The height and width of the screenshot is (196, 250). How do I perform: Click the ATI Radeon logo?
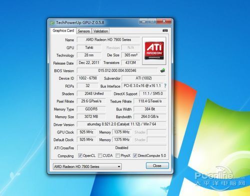tap(154, 51)
